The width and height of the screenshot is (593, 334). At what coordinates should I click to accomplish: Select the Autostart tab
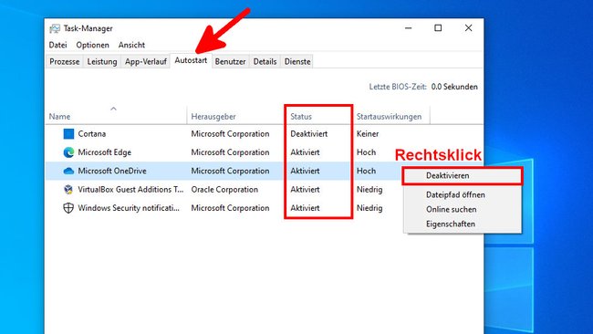pos(191,60)
